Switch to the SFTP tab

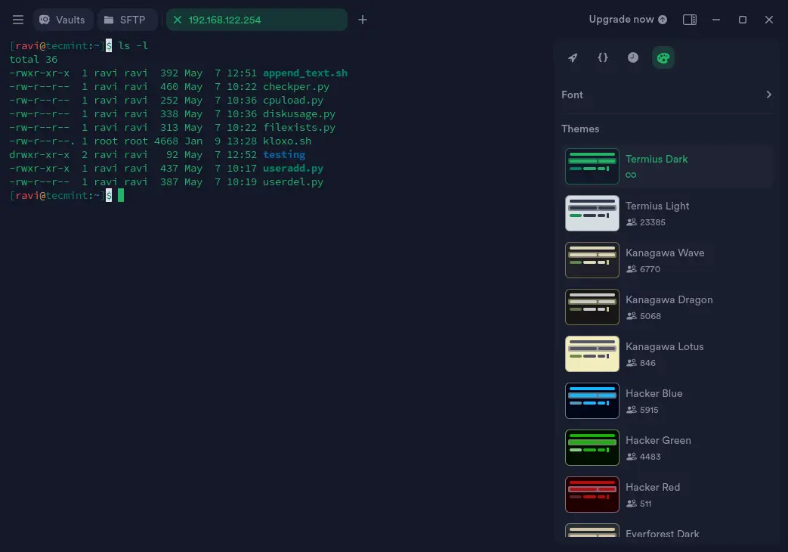point(125,20)
